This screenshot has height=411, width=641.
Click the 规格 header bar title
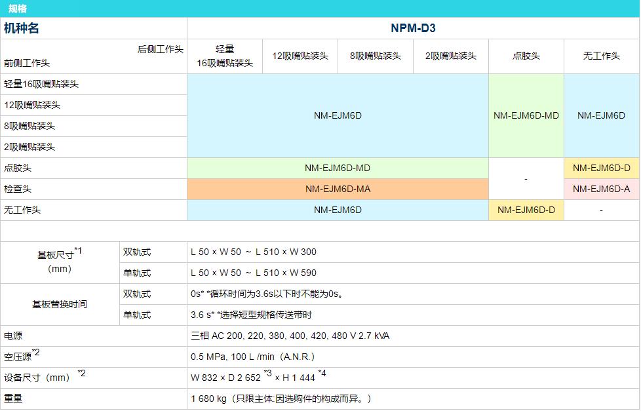pyautogui.click(x=18, y=9)
